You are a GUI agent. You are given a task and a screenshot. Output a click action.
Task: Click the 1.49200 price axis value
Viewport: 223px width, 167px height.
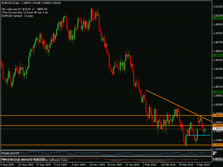(218, 25)
